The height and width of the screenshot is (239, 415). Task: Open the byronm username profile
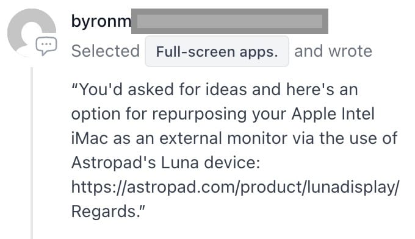pos(101,21)
